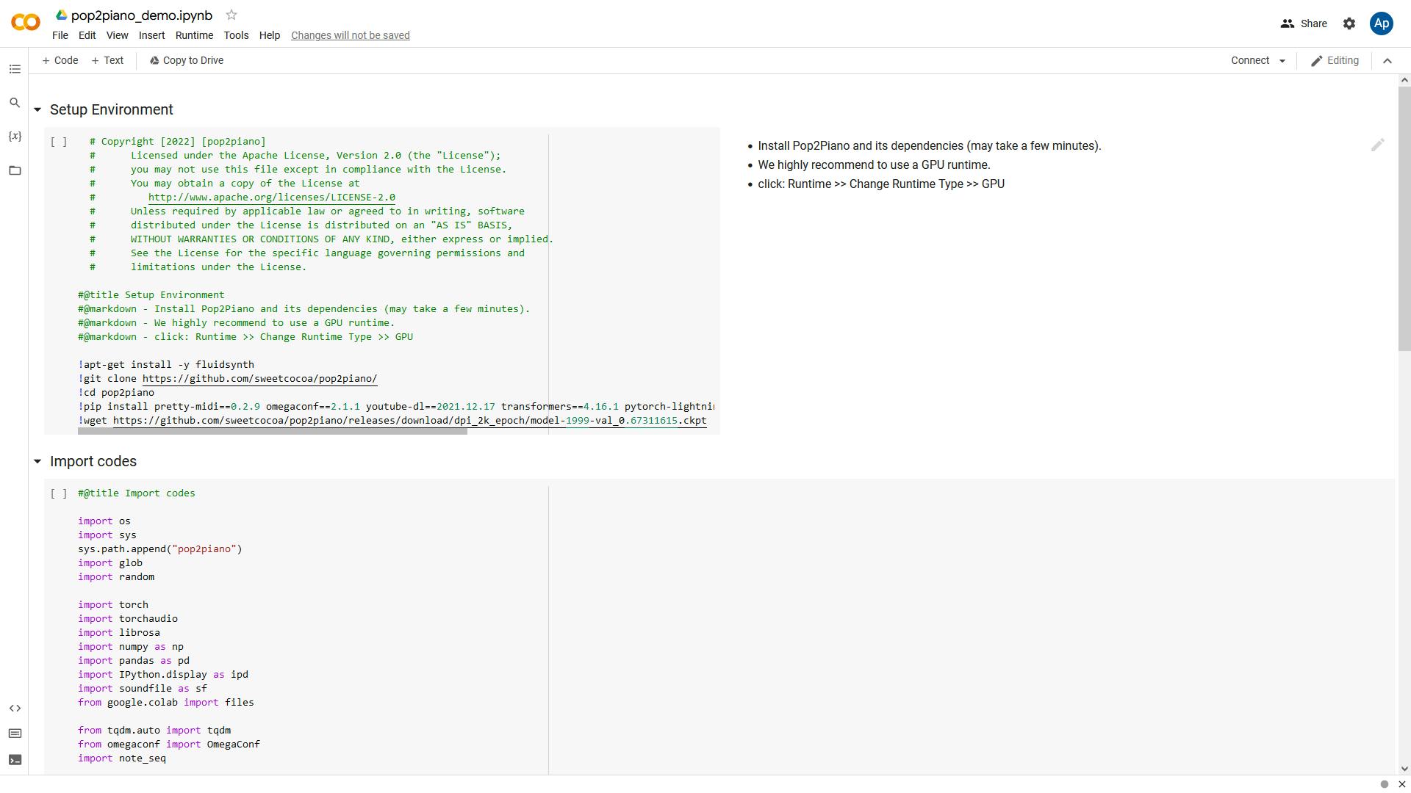1411x793 pixels.
Task: Open the command palette icon
Action: 15,734
